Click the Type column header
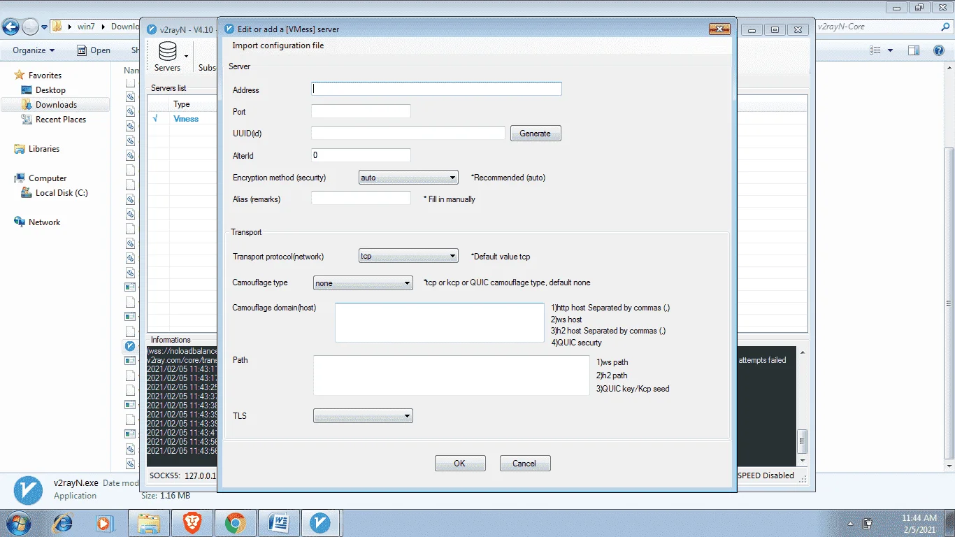Screen dimensions: 955x537 182,104
